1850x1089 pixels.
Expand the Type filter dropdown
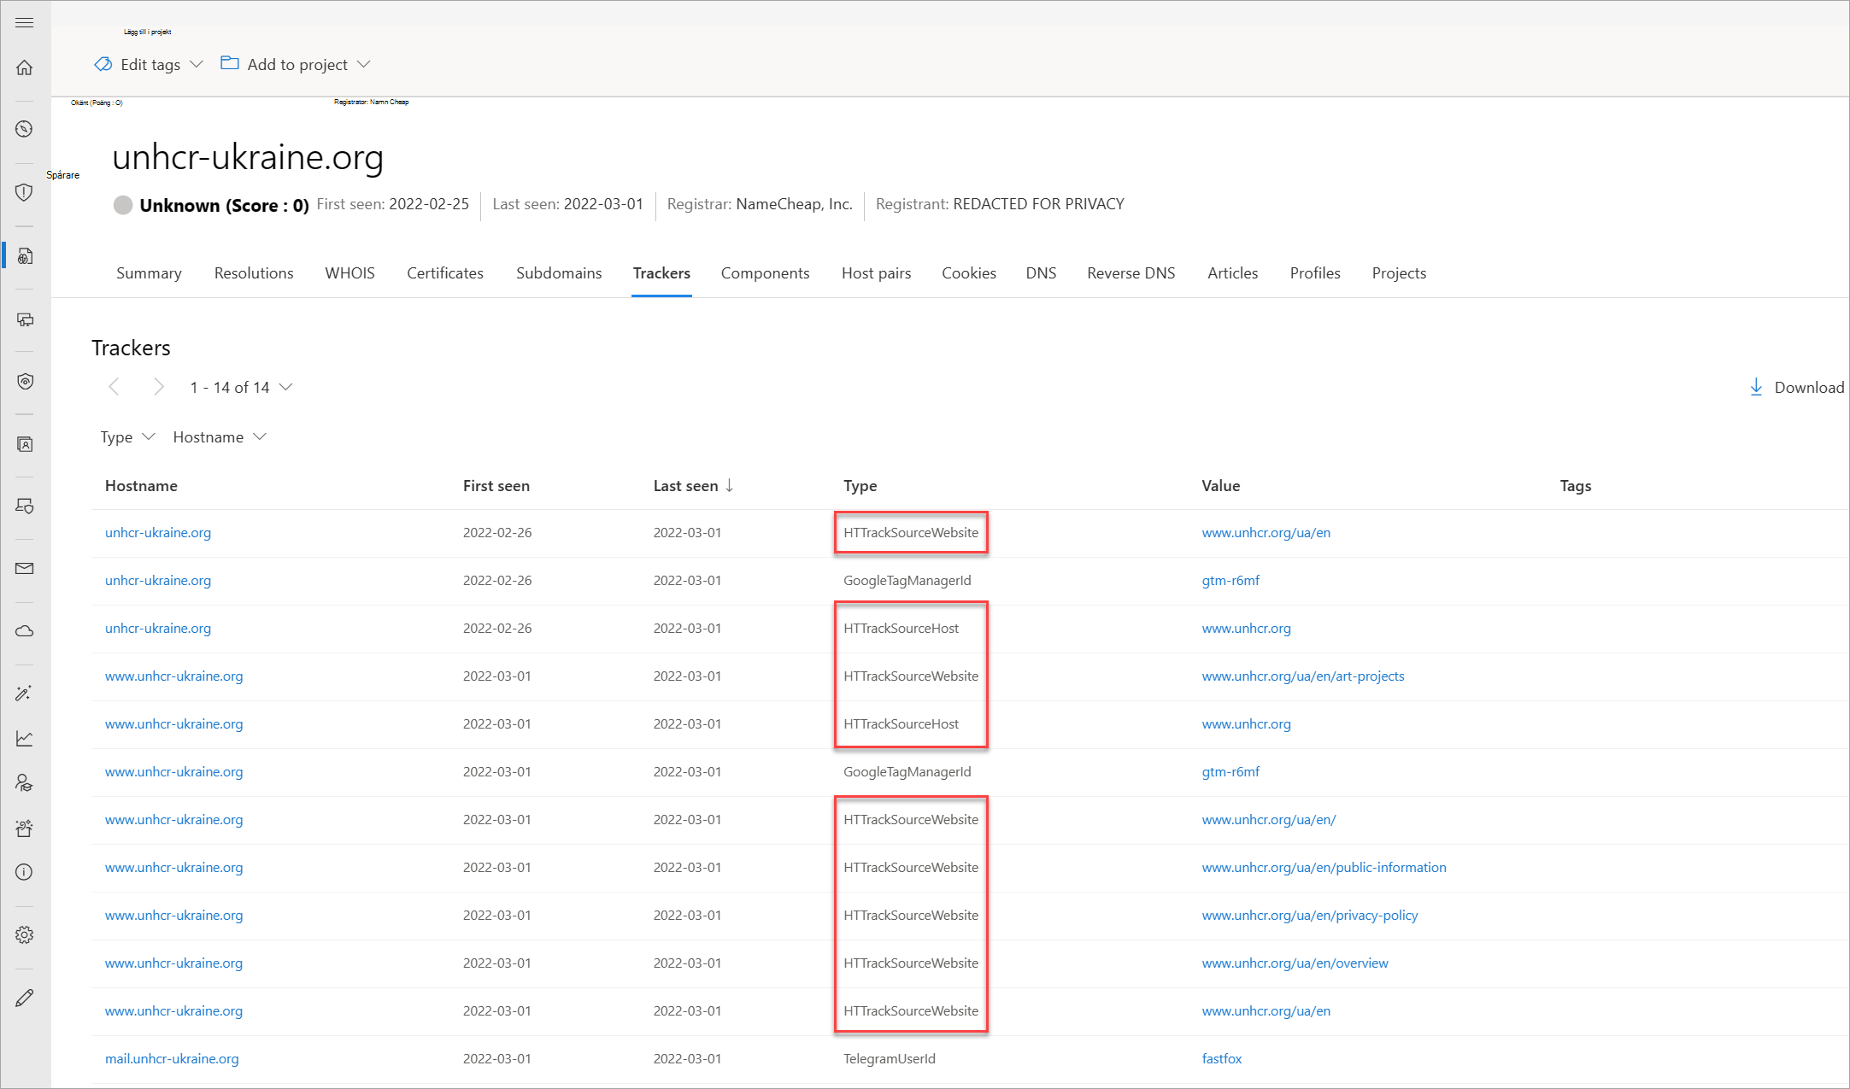[x=127, y=437]
